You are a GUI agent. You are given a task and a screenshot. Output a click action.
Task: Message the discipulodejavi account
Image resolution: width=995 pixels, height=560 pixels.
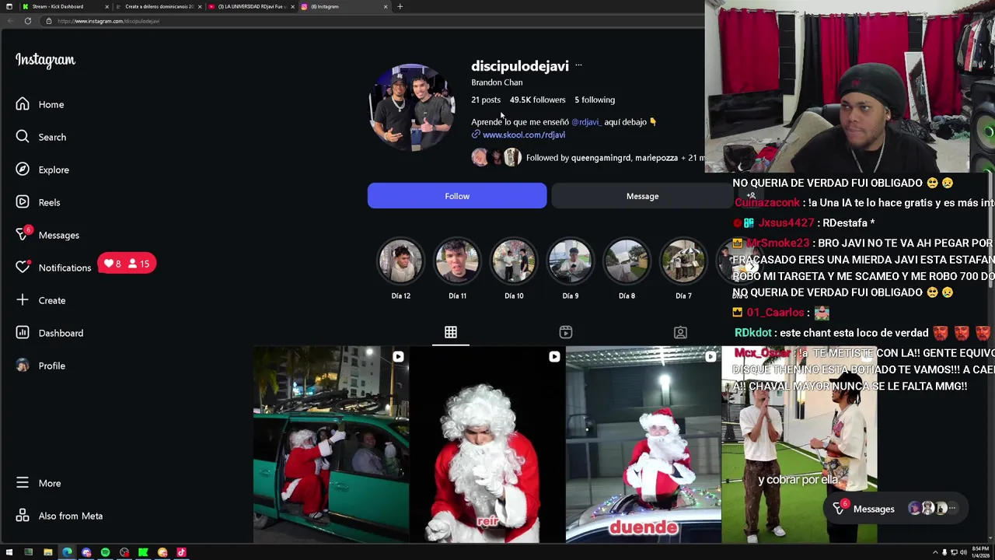click(642, 196)
